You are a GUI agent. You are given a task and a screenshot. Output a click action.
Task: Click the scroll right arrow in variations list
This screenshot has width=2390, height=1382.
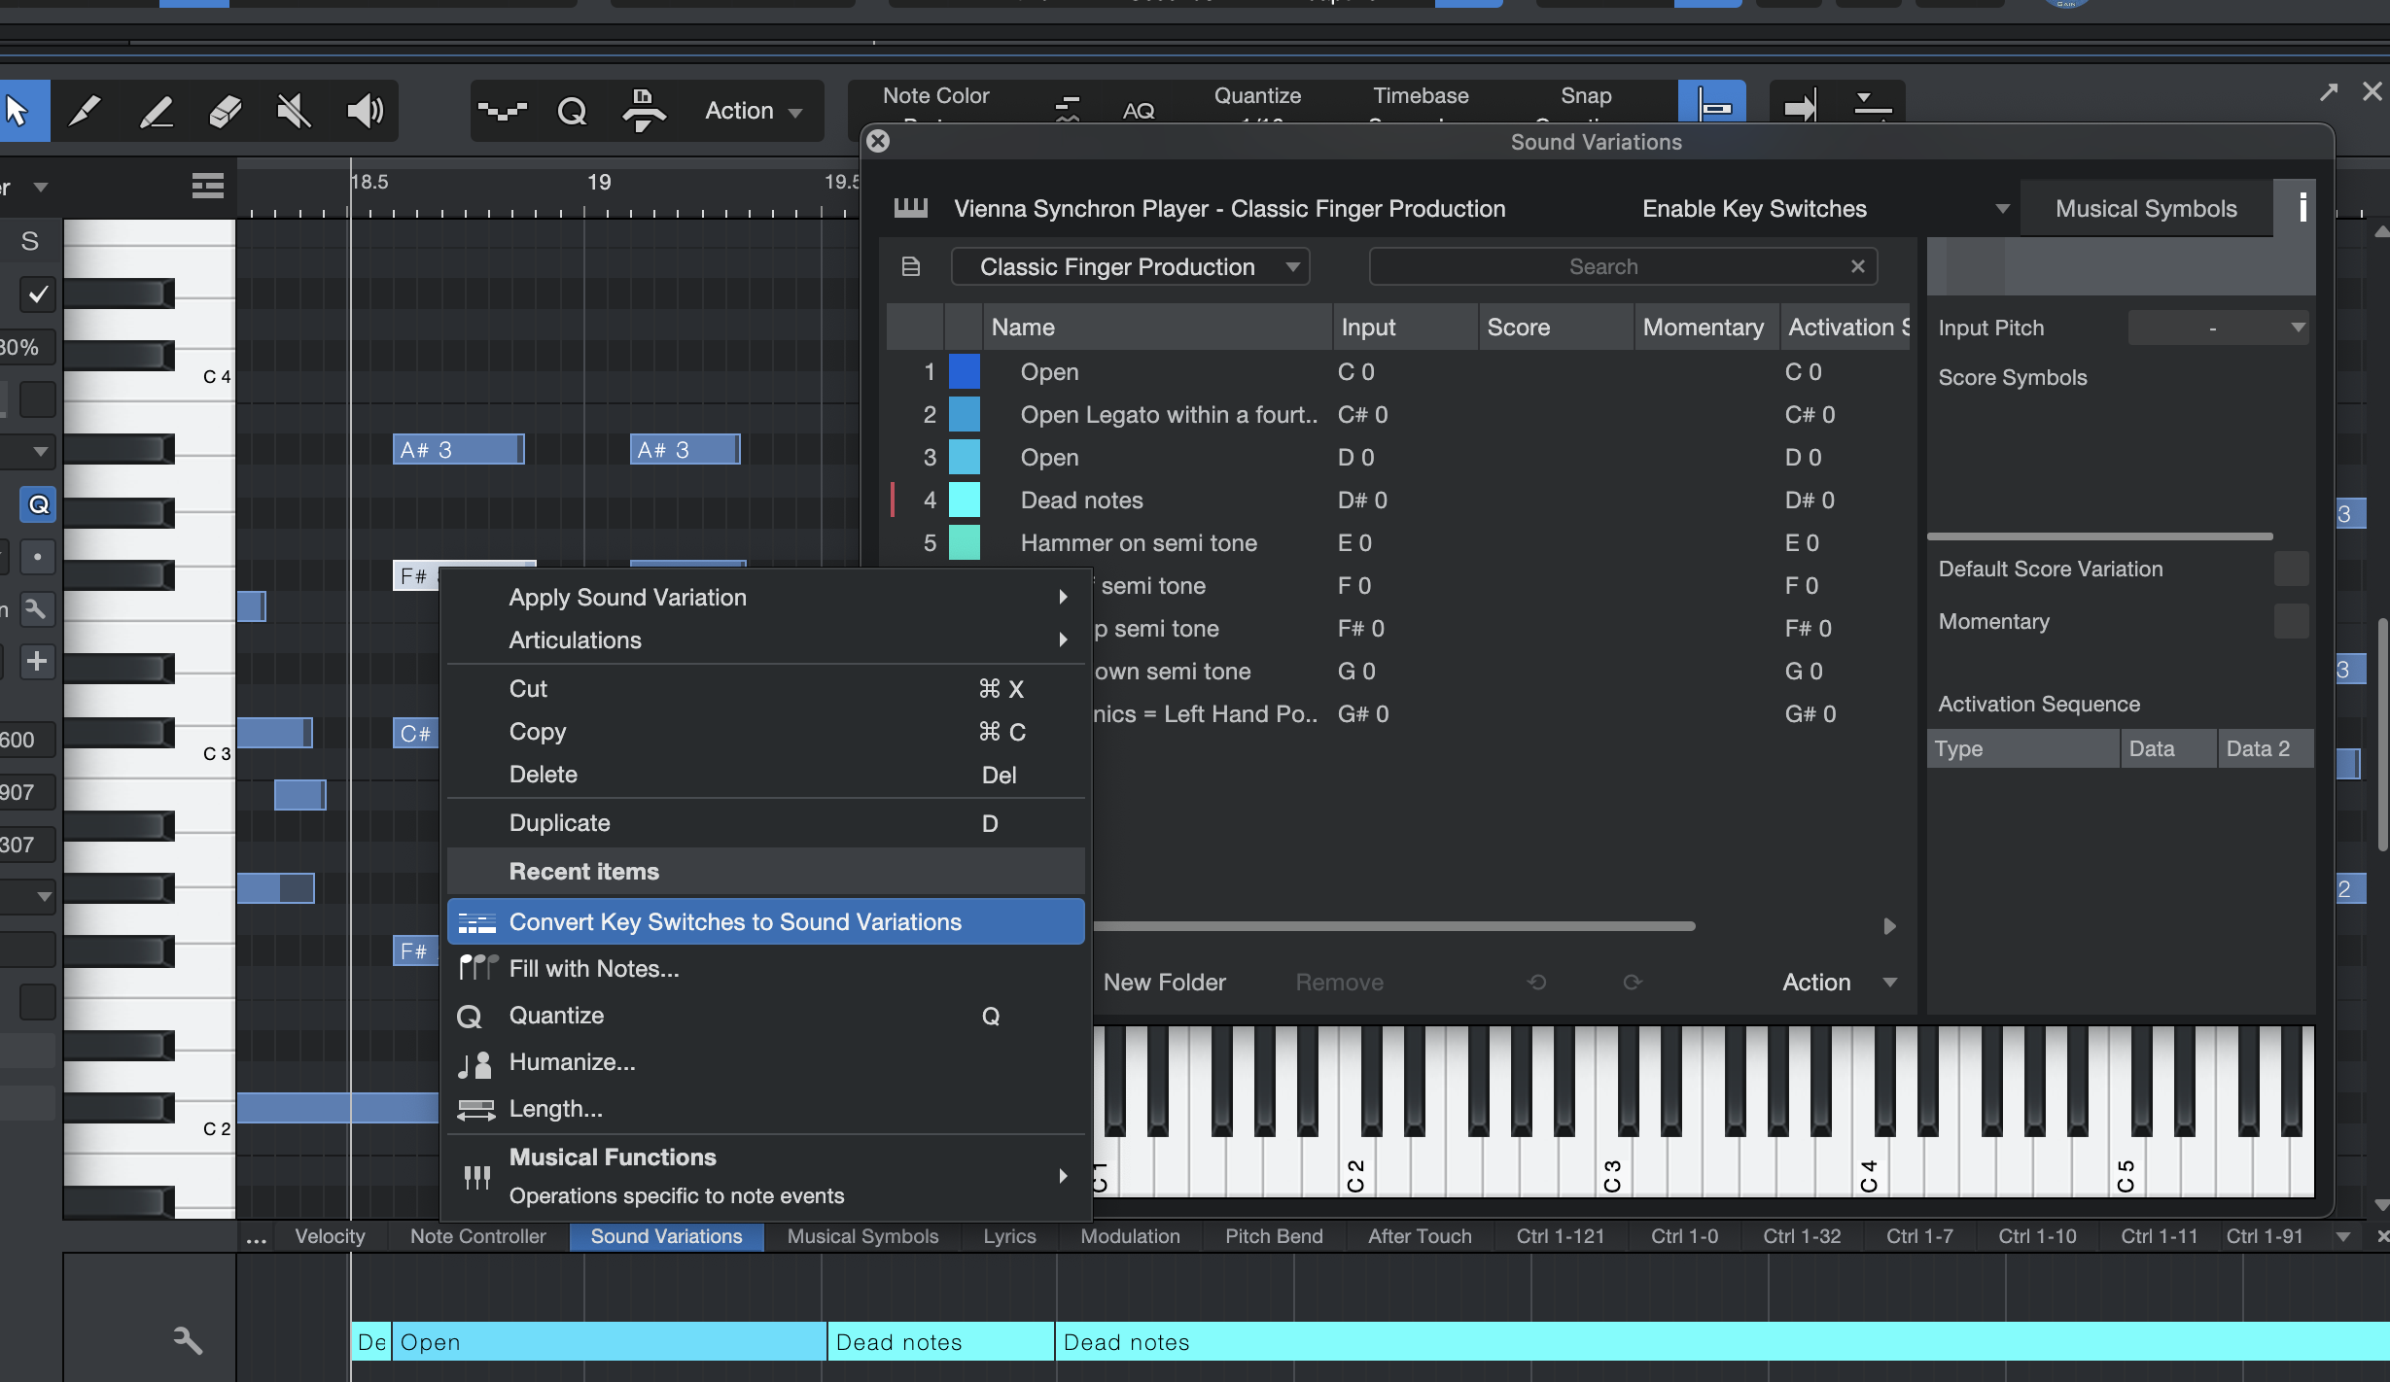[x=1889, y=926]
